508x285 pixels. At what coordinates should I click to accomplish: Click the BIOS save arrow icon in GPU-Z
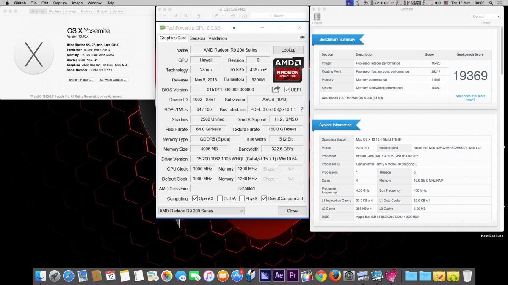pos(276,89)
